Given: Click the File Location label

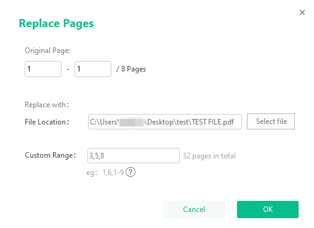Looking at the screenshot, I should pyautogui.click(x=47, y=122).
